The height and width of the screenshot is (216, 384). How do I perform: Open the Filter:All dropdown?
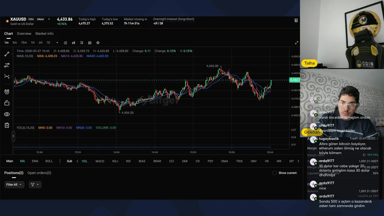pos(14,184)
